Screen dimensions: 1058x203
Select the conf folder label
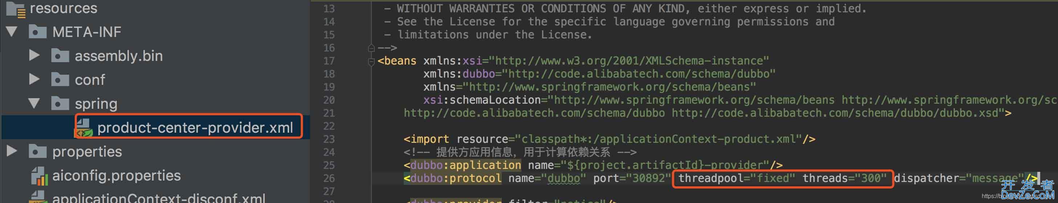click(90, 79)
